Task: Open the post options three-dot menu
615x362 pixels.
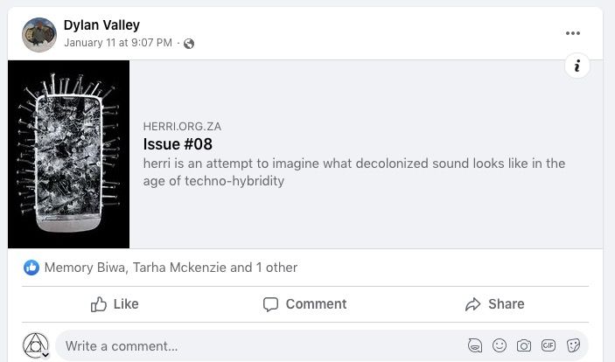Action: pos(573,33)
